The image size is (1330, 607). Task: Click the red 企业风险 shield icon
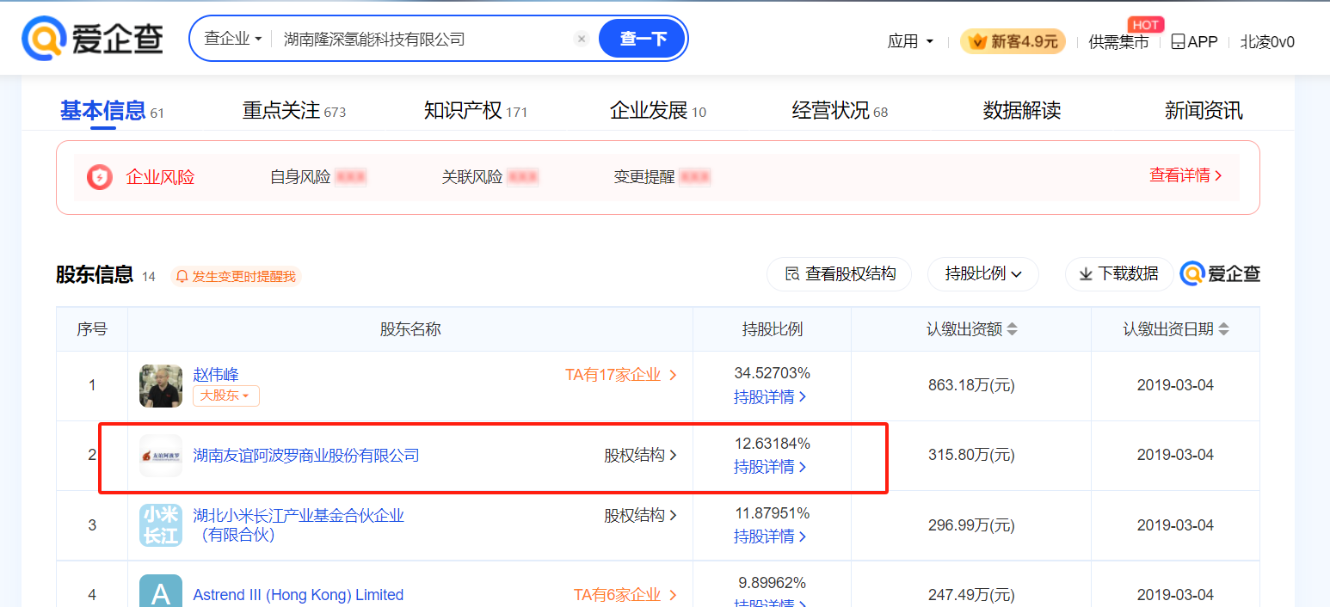(100, 177)
